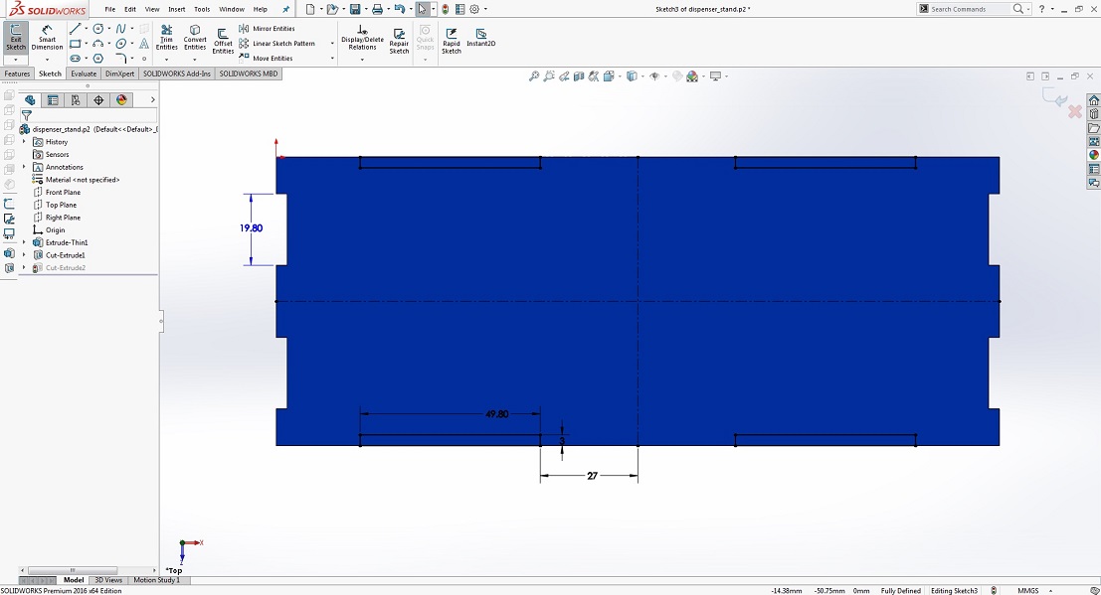Click the Exit Sketch button
The image size is (1101, 595).
[16, 37]
